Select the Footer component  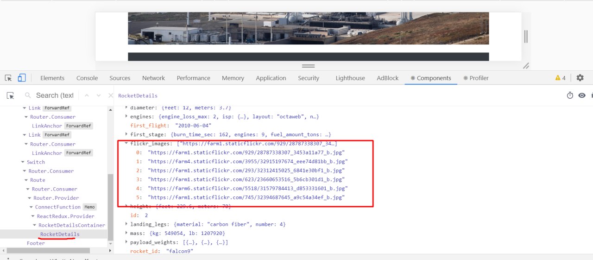(x=36, y=243)
